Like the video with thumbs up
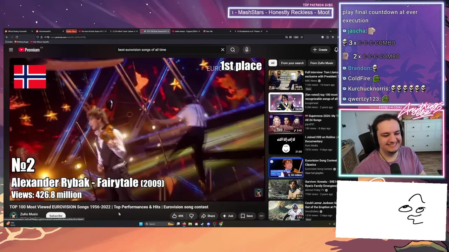Viewport: 449px width, 252px height. (x=178, y=216)
